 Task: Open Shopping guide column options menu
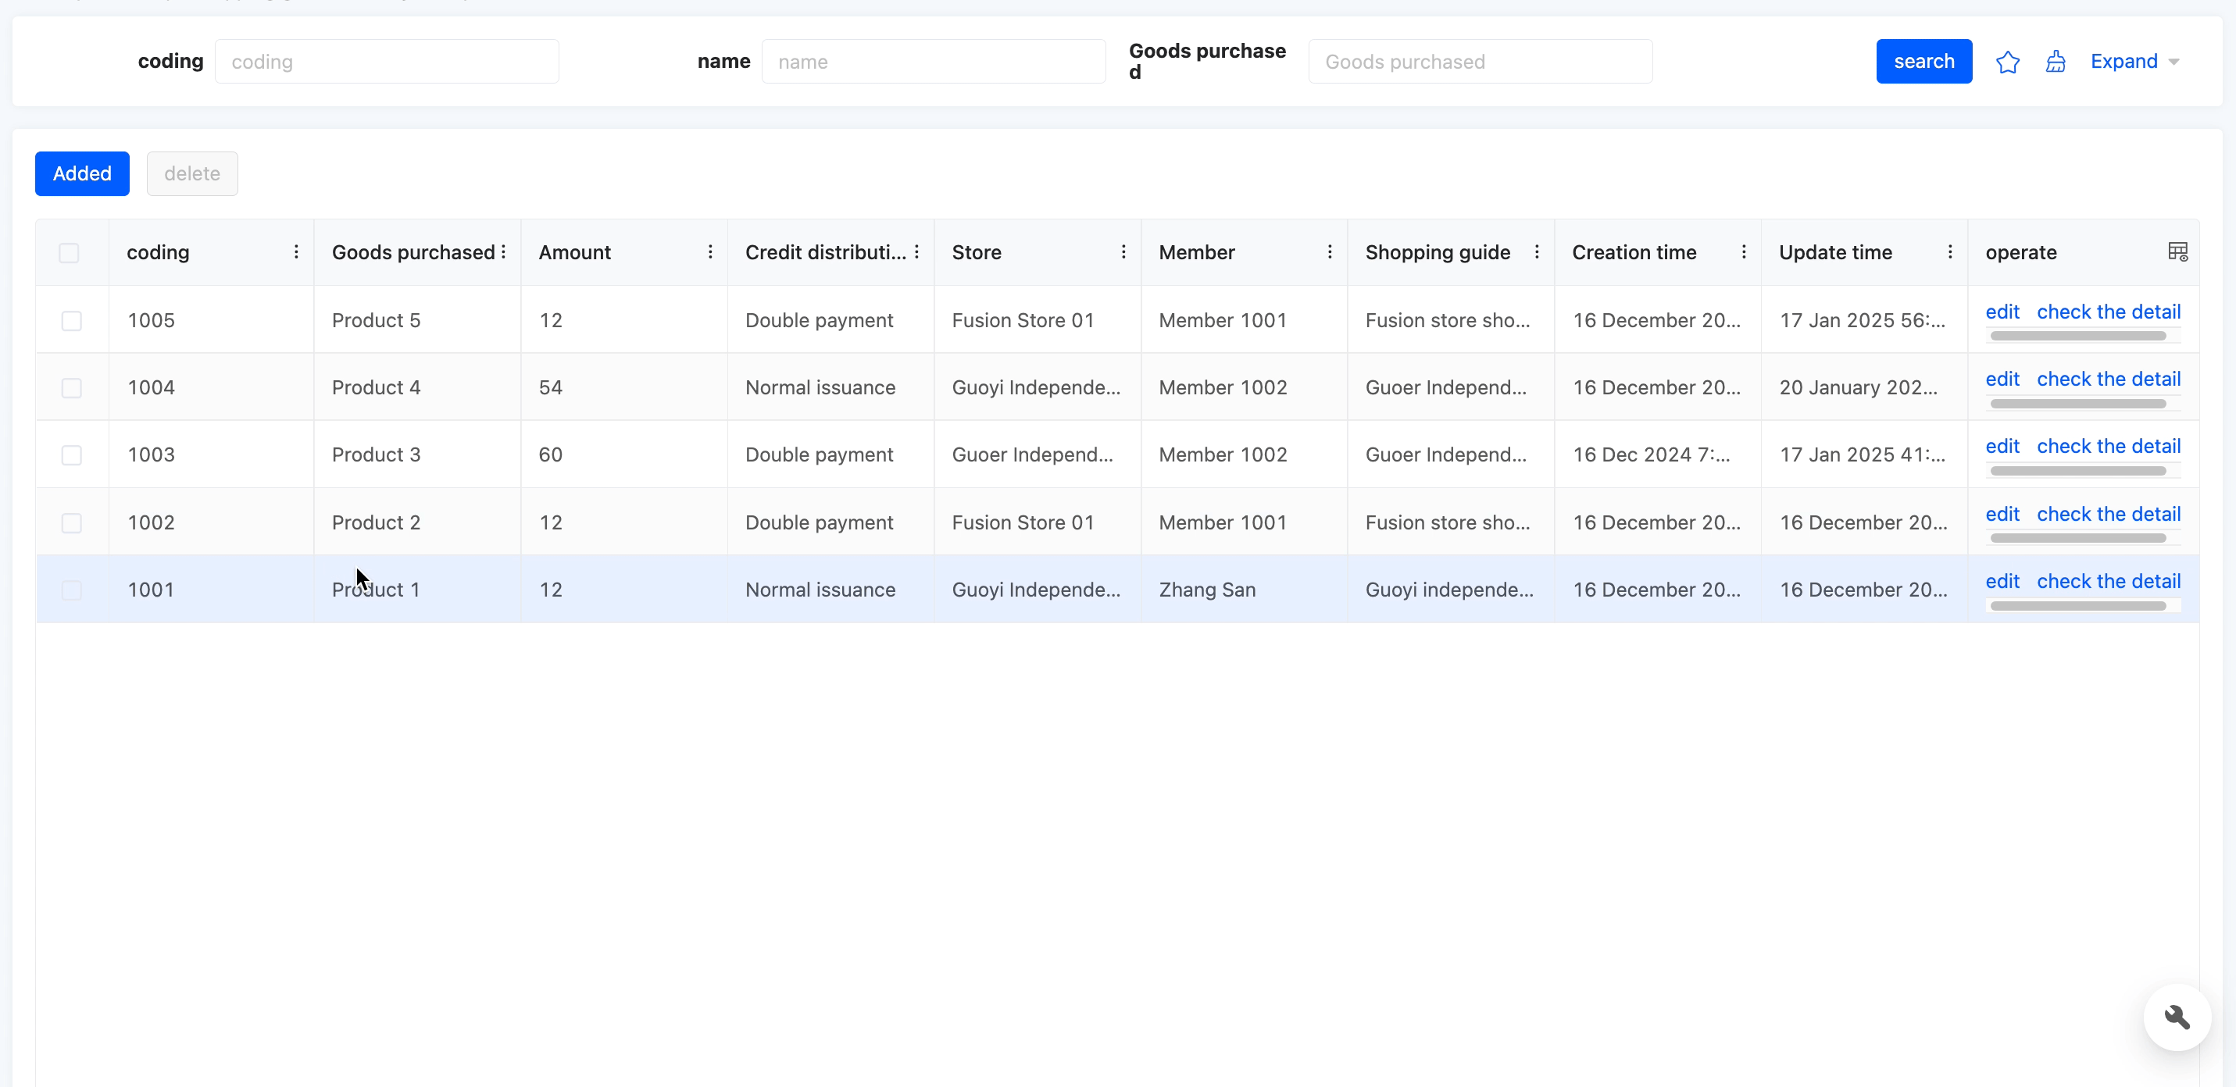(x=1537, y=251)
